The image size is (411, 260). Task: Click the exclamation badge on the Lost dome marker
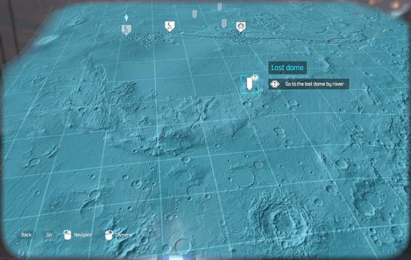pos(256,78)
